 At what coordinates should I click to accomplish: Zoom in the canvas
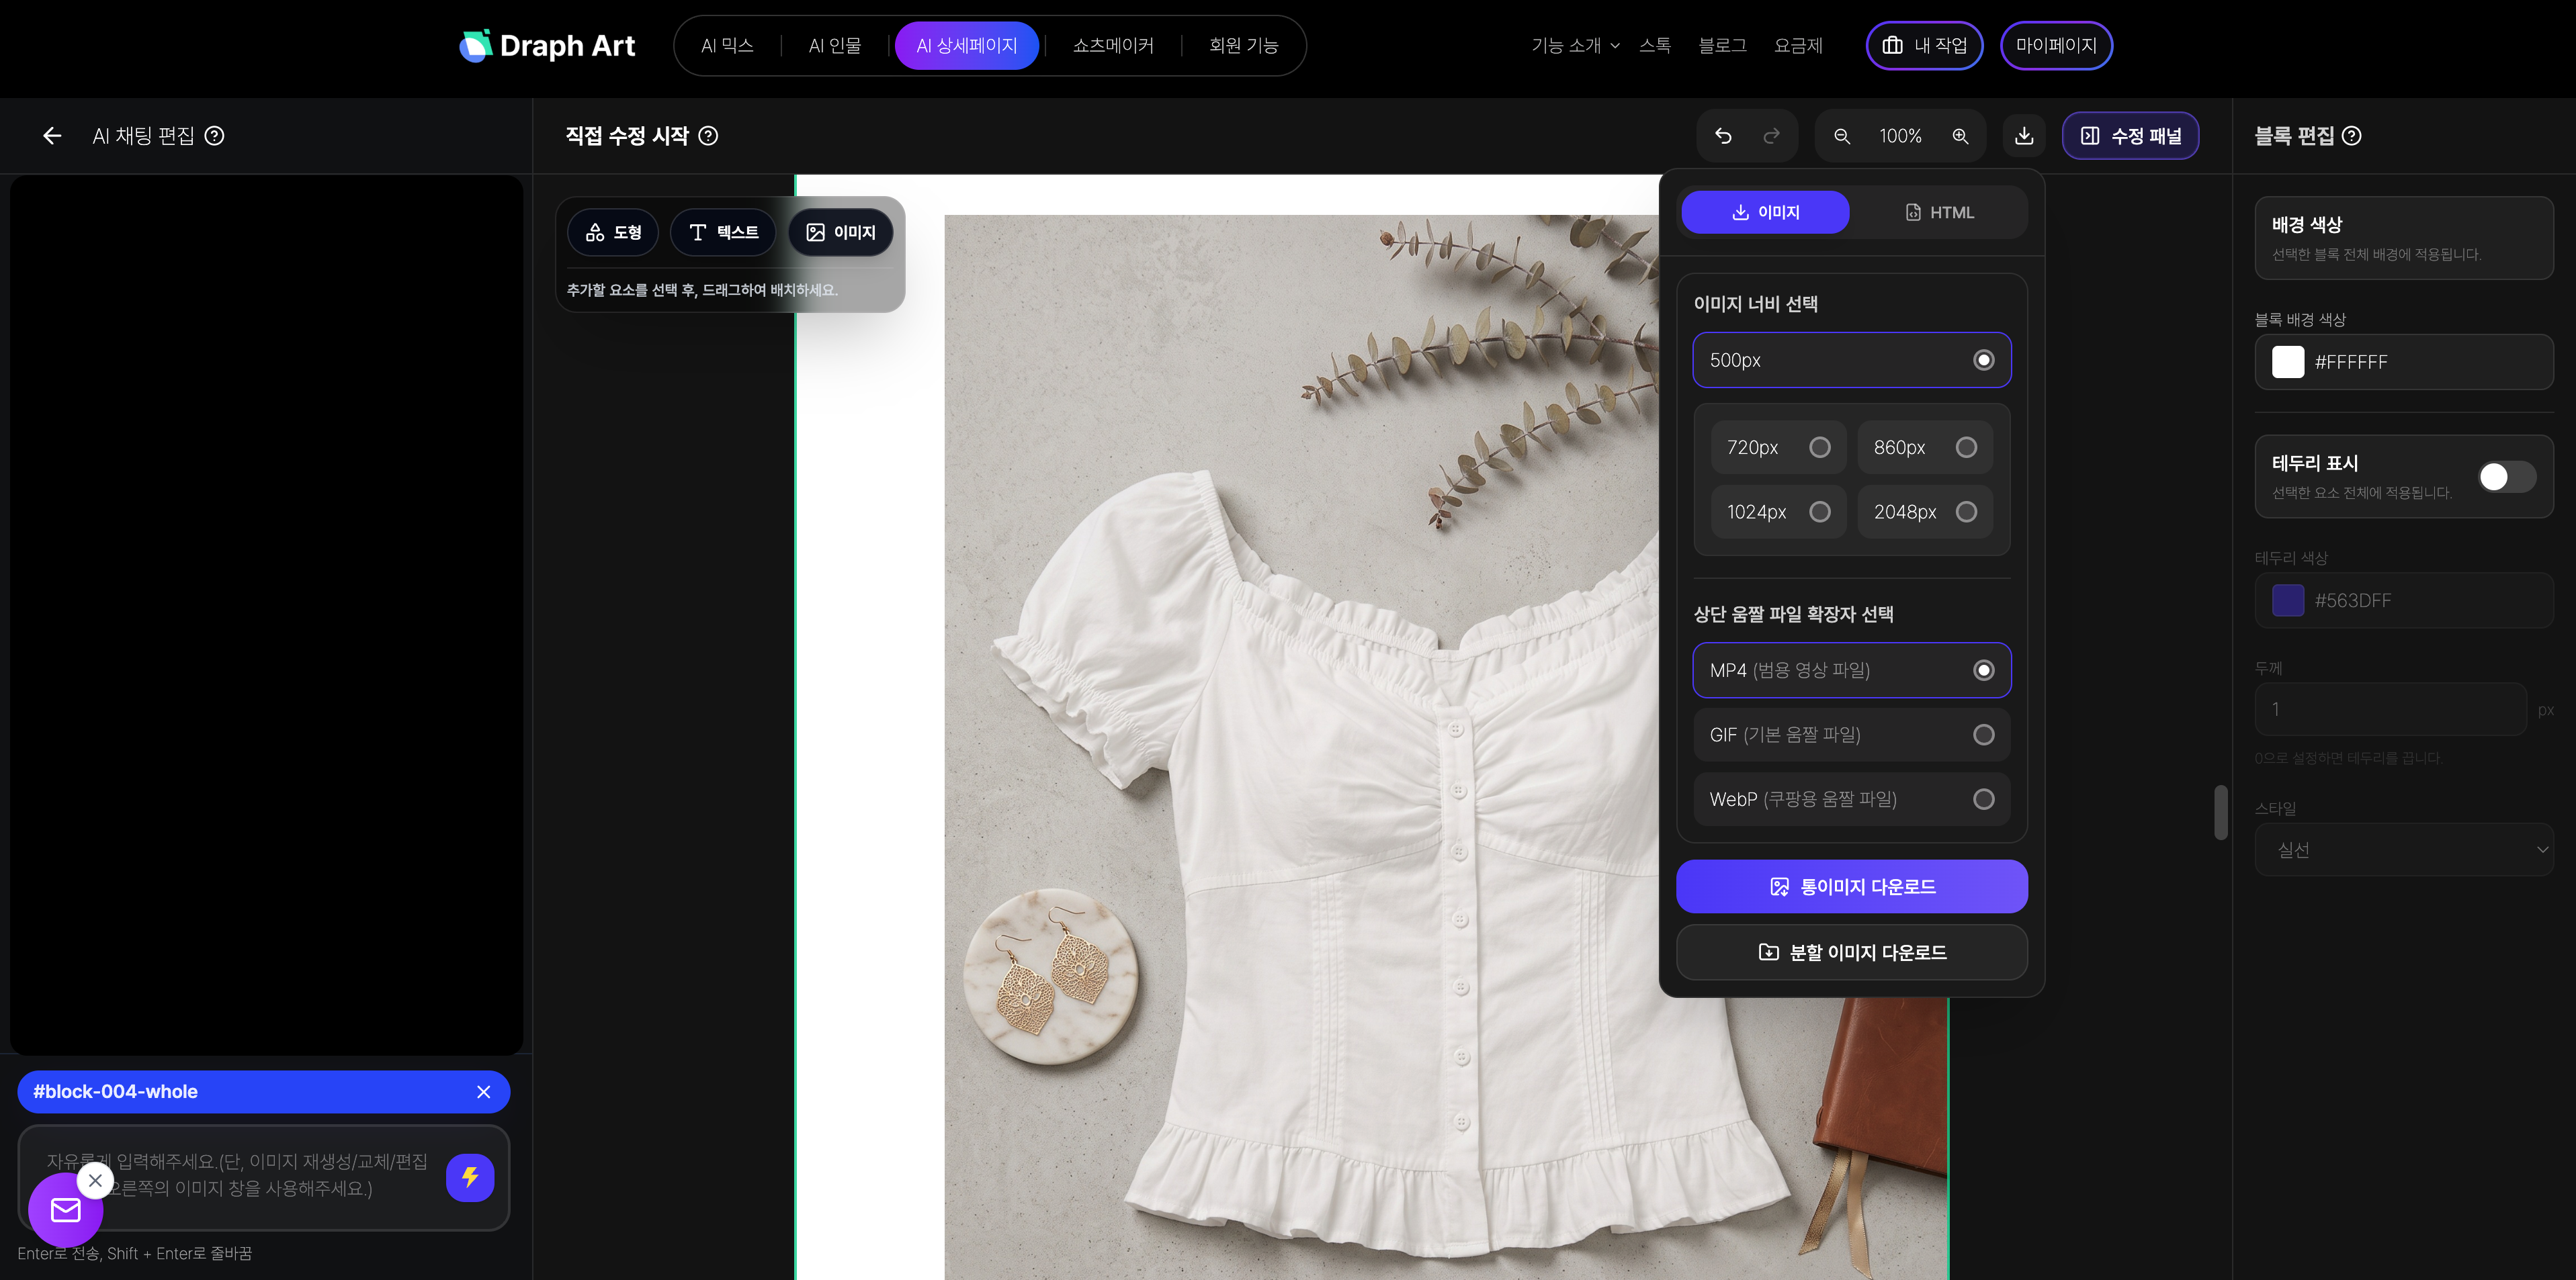[1960, 136]
